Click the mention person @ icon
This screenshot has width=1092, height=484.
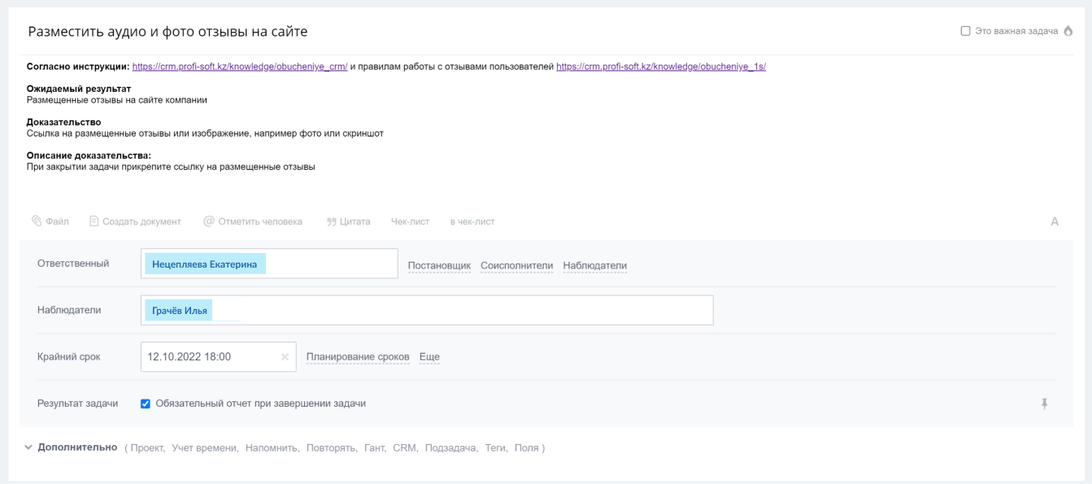(209, 221)
